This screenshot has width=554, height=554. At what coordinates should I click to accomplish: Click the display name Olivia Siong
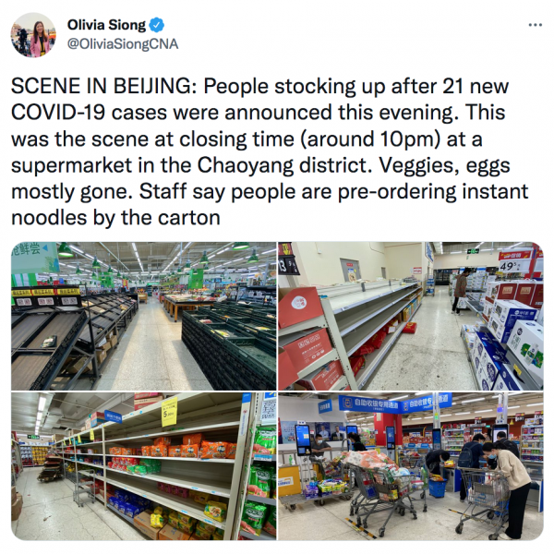pyautogui.click(x=106, y=25)
